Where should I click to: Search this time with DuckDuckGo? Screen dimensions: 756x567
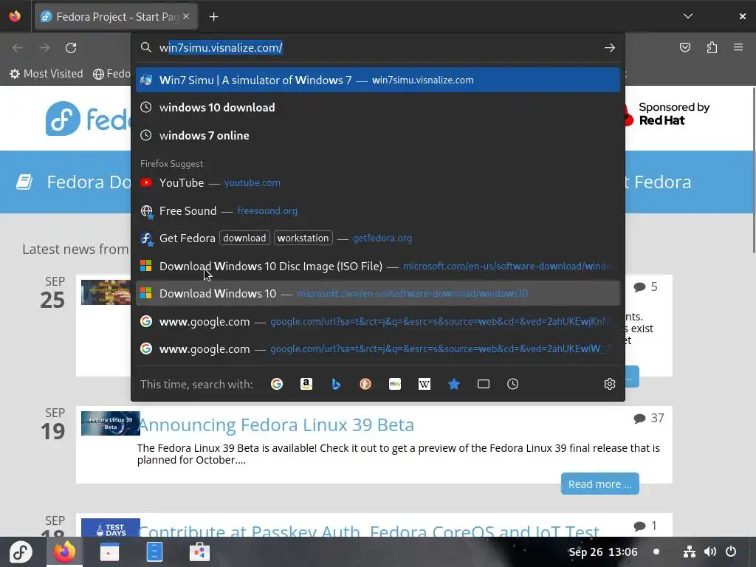(x=365, y=384)
